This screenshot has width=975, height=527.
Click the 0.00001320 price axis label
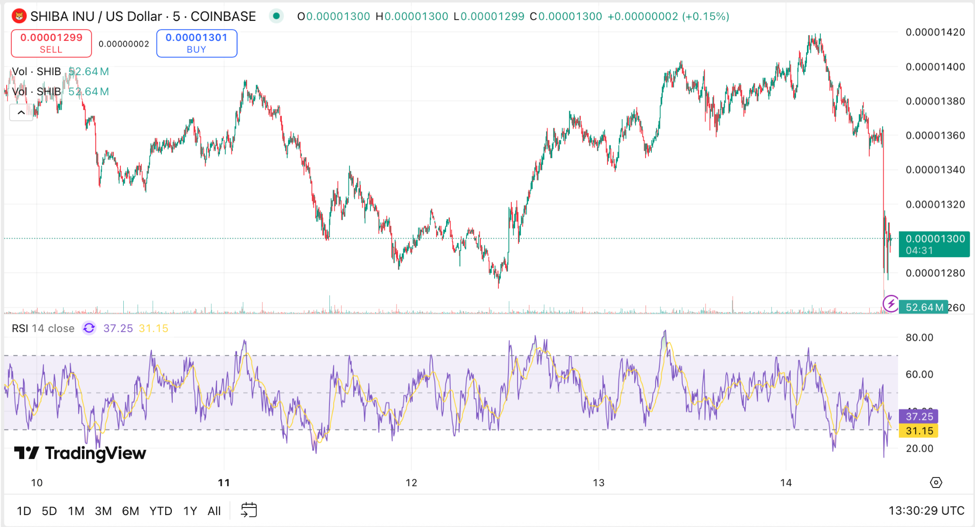point(935,205)
